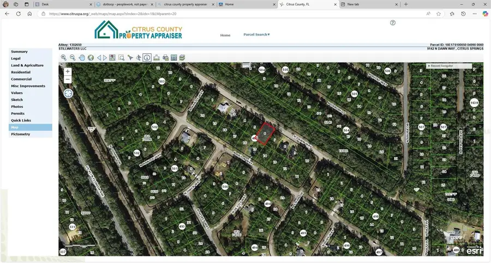This screenshot has height=263, width=491.
Task: Open the Pictometry sidebar item
Action: pos(20,134)
